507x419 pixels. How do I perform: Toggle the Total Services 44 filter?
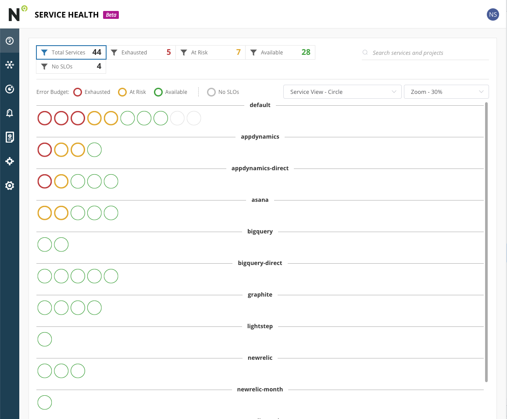pyautogui.click(x=71, y=52)
